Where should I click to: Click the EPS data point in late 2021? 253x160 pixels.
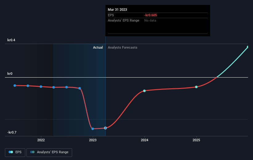coord(28,86)
